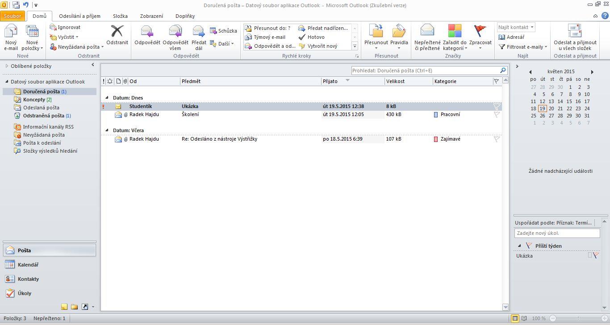Image resolution: width=610 pixels, height=325 pixels.
Task: Collapse Datový soubor aplikace Outlook tree
Action: [x=7, y=82]
